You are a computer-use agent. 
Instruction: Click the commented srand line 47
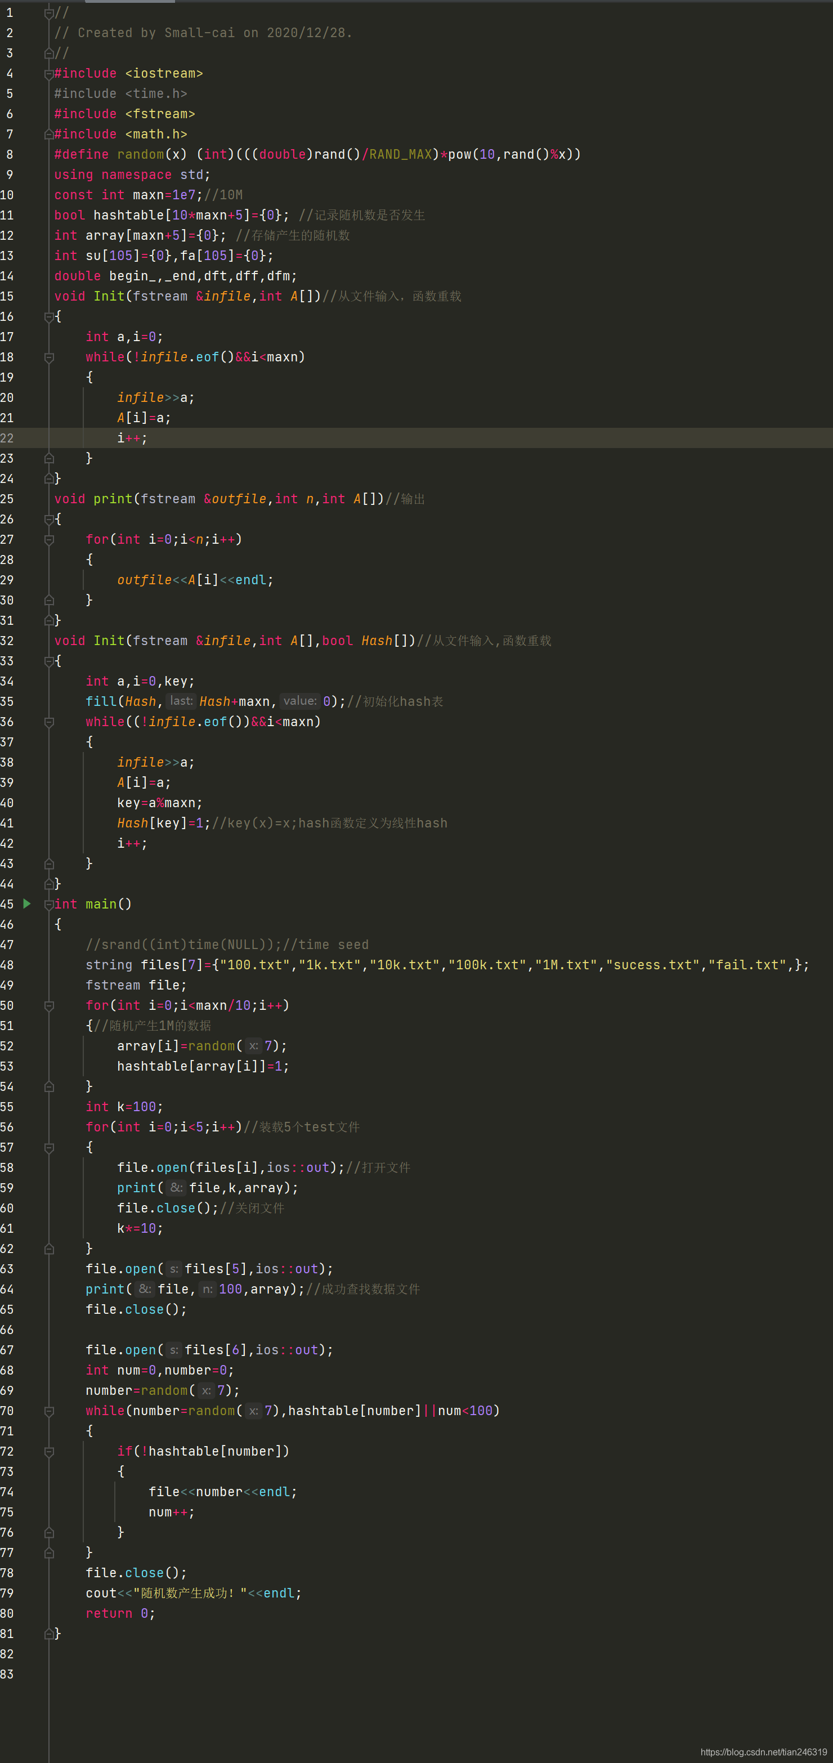coord(227,945)
